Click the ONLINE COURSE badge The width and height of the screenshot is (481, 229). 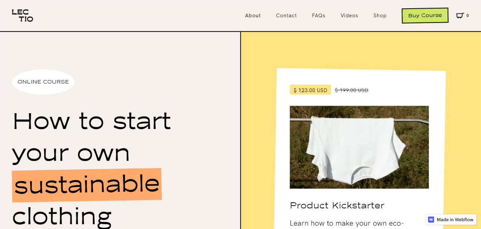(x=43, y=82)
